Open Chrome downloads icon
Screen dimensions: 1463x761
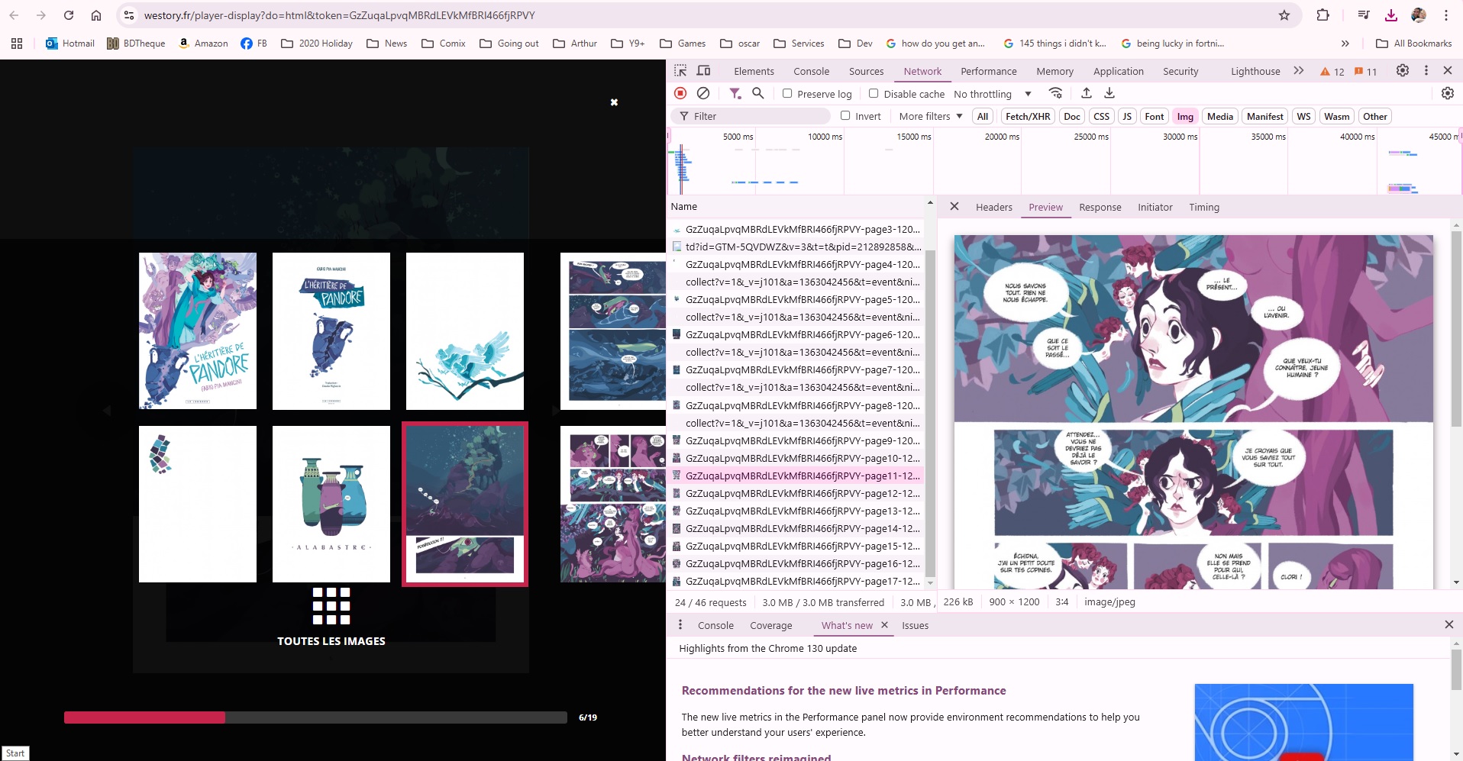(1390, 15)
